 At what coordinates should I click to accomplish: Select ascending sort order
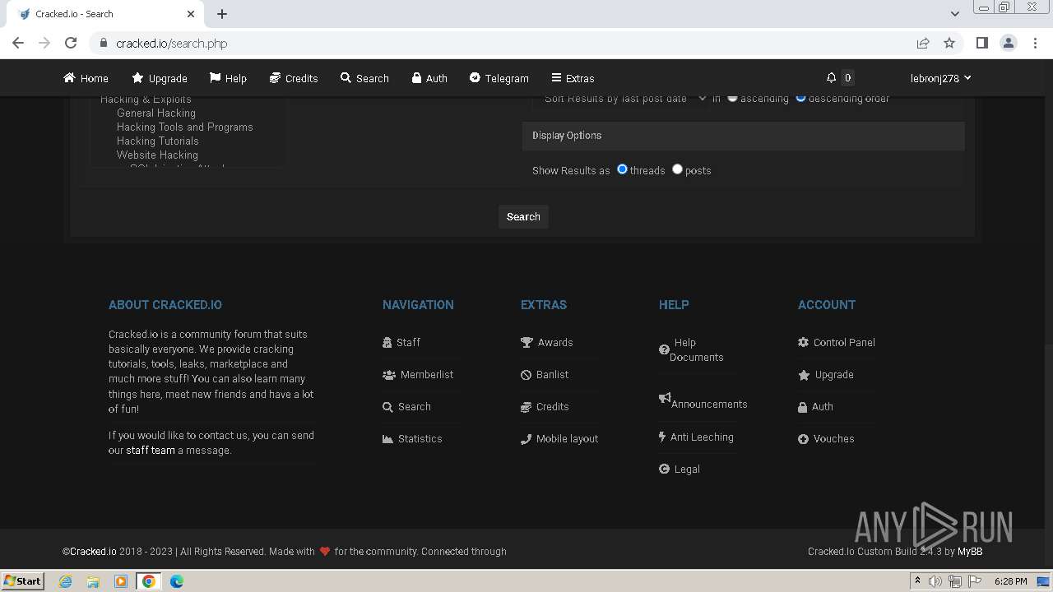tap(732, 98)
